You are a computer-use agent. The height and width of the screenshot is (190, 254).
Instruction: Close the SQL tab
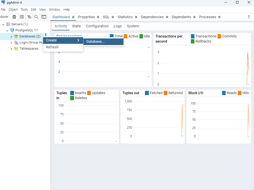click(x=113, y=17)
